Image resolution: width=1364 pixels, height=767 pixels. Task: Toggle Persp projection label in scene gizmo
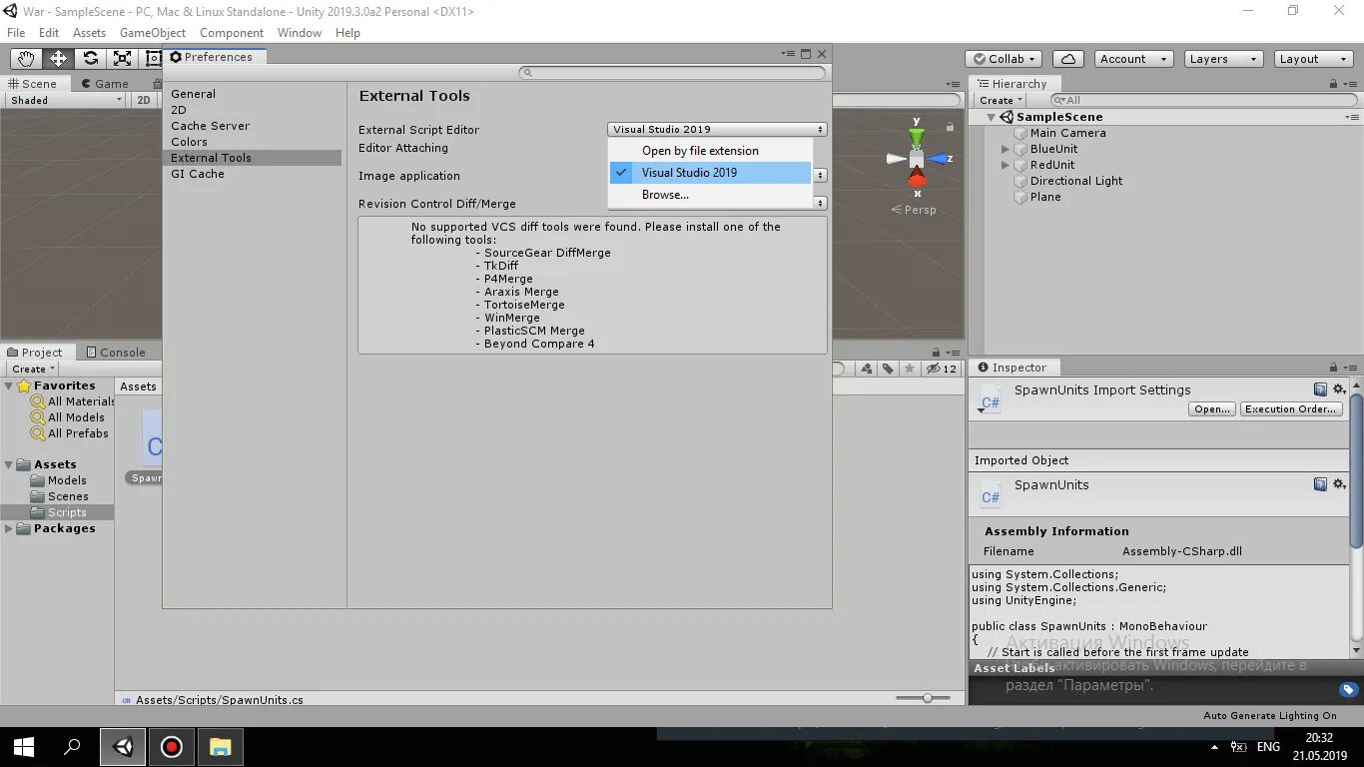(914, 210)
